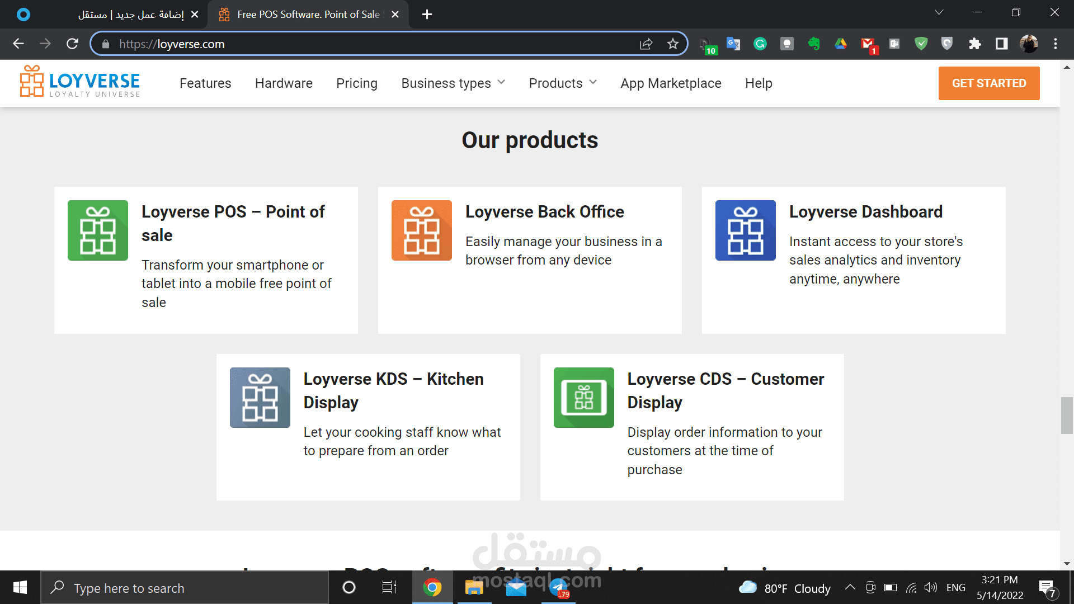Switch to the مستقل browser tab
This screenshot has height=604, width=1074.
131,15
